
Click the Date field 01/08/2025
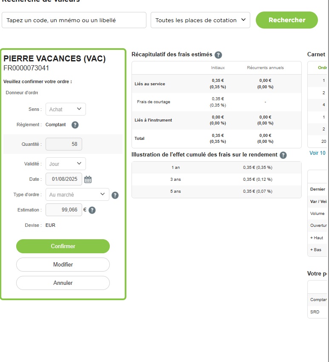(64, 179)
